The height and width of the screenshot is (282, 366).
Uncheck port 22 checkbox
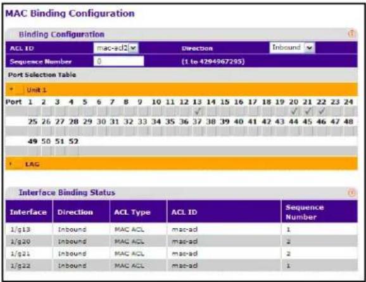(322, 111)
